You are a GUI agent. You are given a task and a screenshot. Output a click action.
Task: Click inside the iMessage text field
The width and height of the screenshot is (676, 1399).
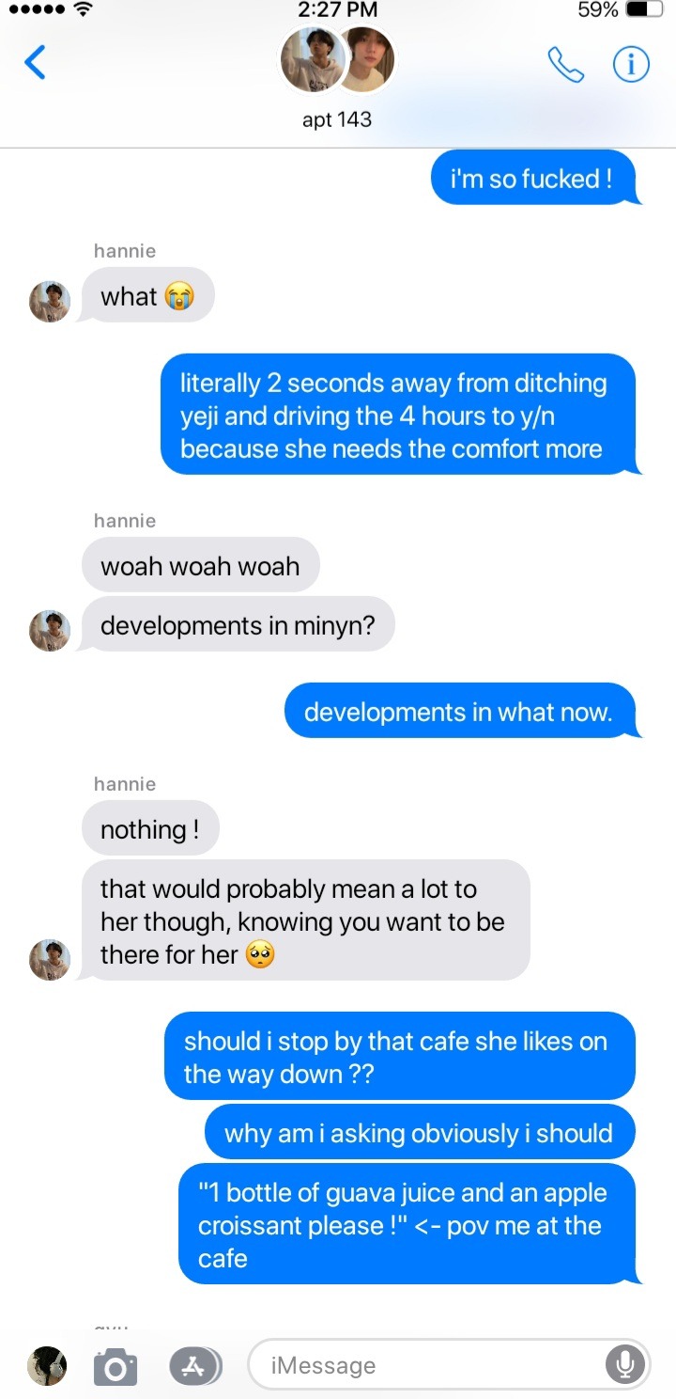[449, 1364]
